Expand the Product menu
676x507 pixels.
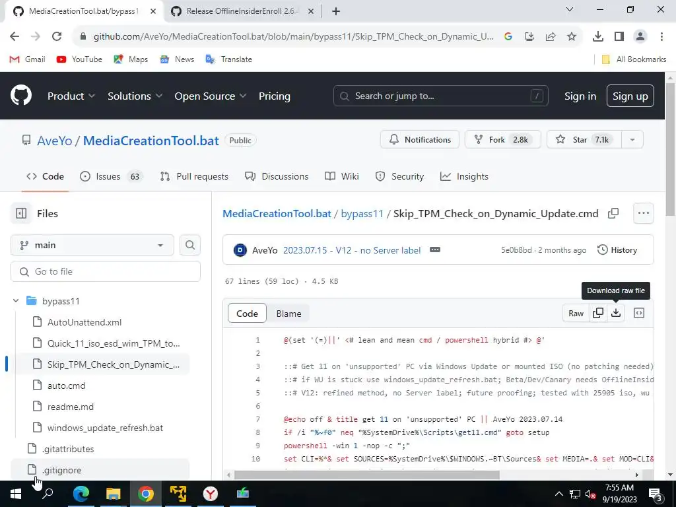tap(71, 96)
